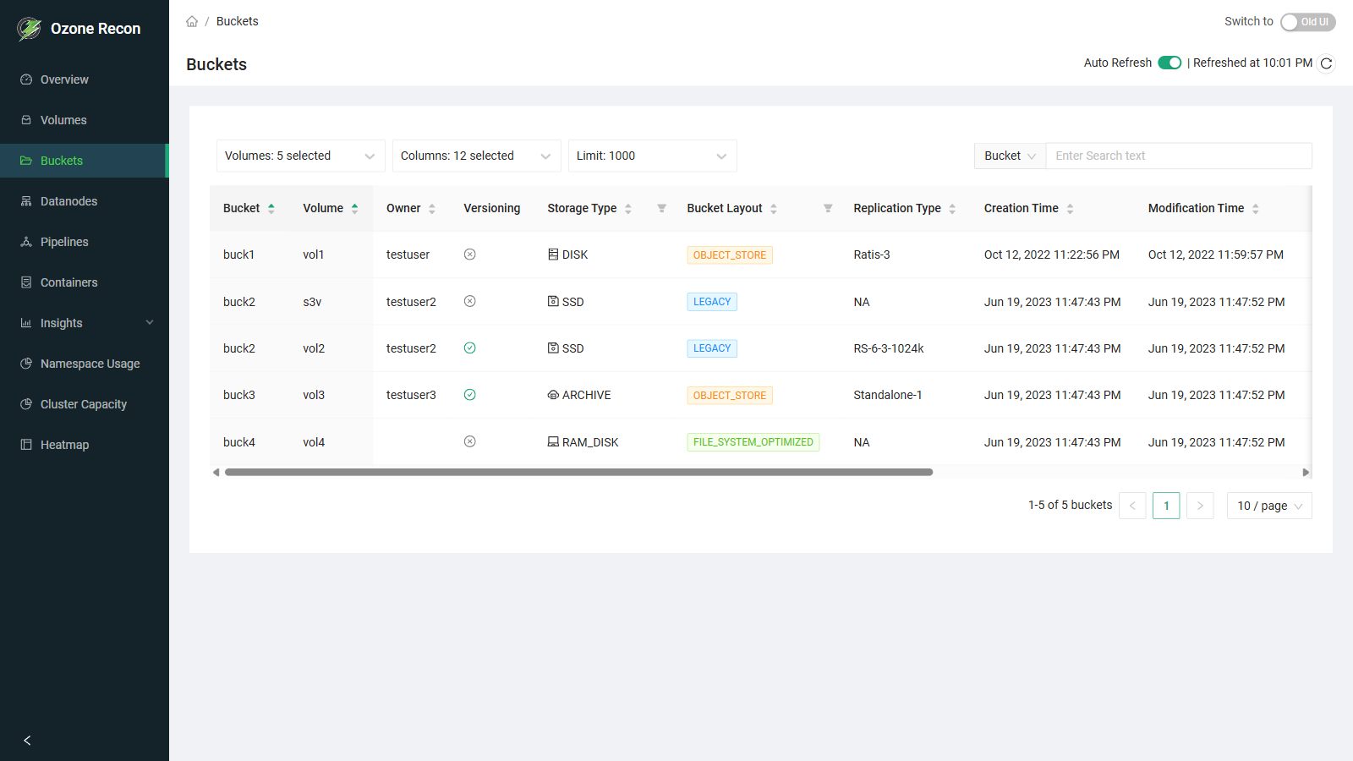Open the Columns selection dropdown
The image size is (1353, 761).
pos(476,156)
